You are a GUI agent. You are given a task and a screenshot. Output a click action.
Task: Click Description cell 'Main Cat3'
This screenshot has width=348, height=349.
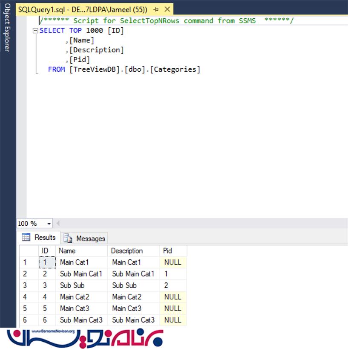[x=134, y=309]
